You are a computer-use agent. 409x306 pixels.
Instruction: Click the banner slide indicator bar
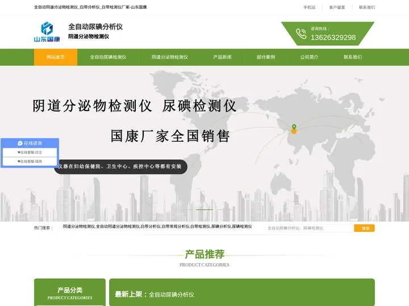point(204,210)
